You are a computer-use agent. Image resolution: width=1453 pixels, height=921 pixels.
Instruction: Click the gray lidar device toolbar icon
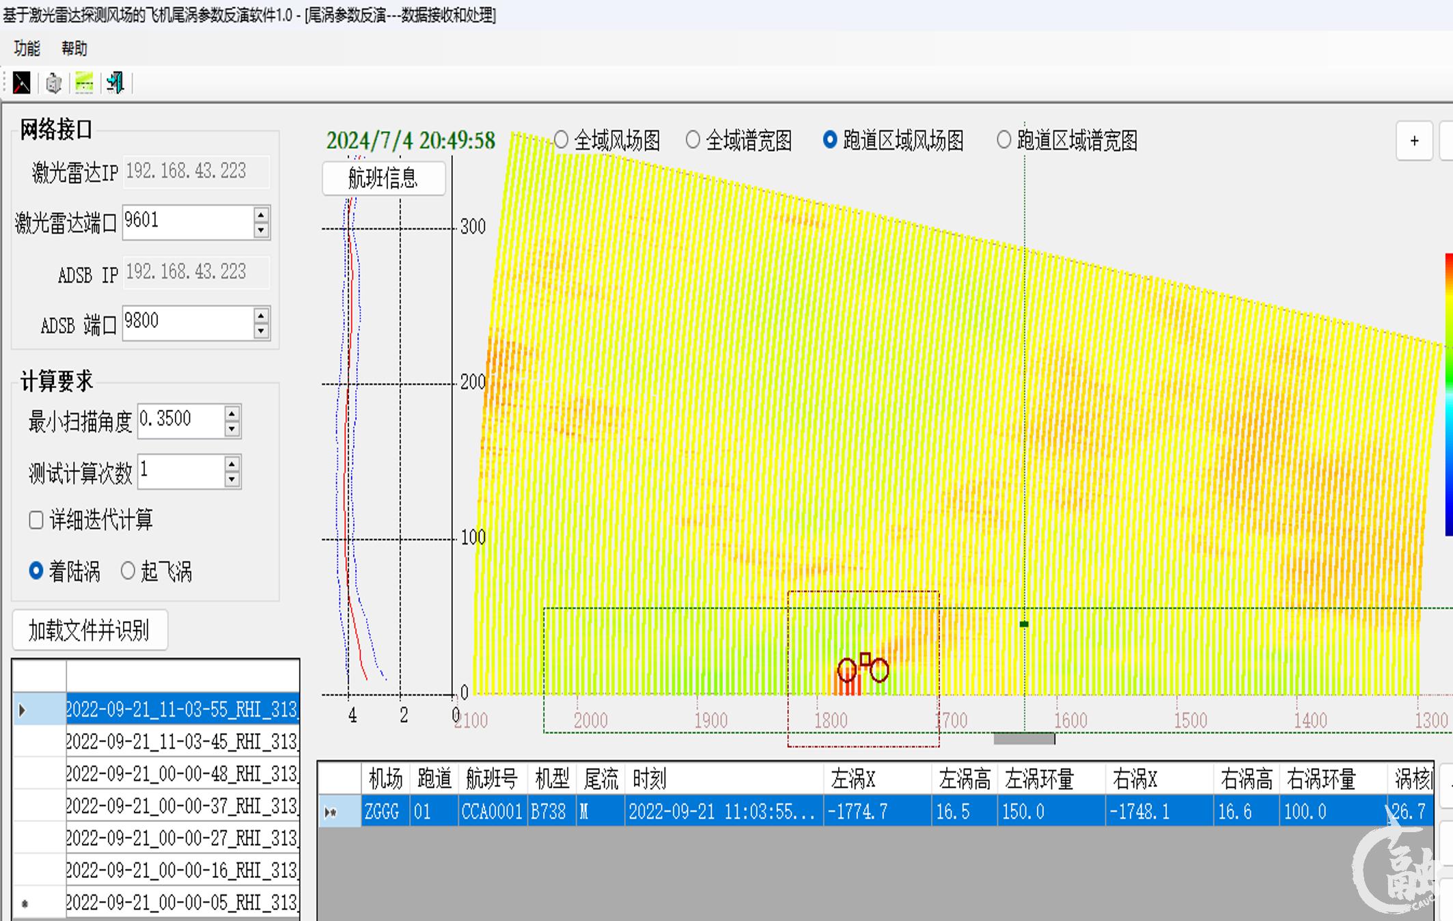click(53, 83)
